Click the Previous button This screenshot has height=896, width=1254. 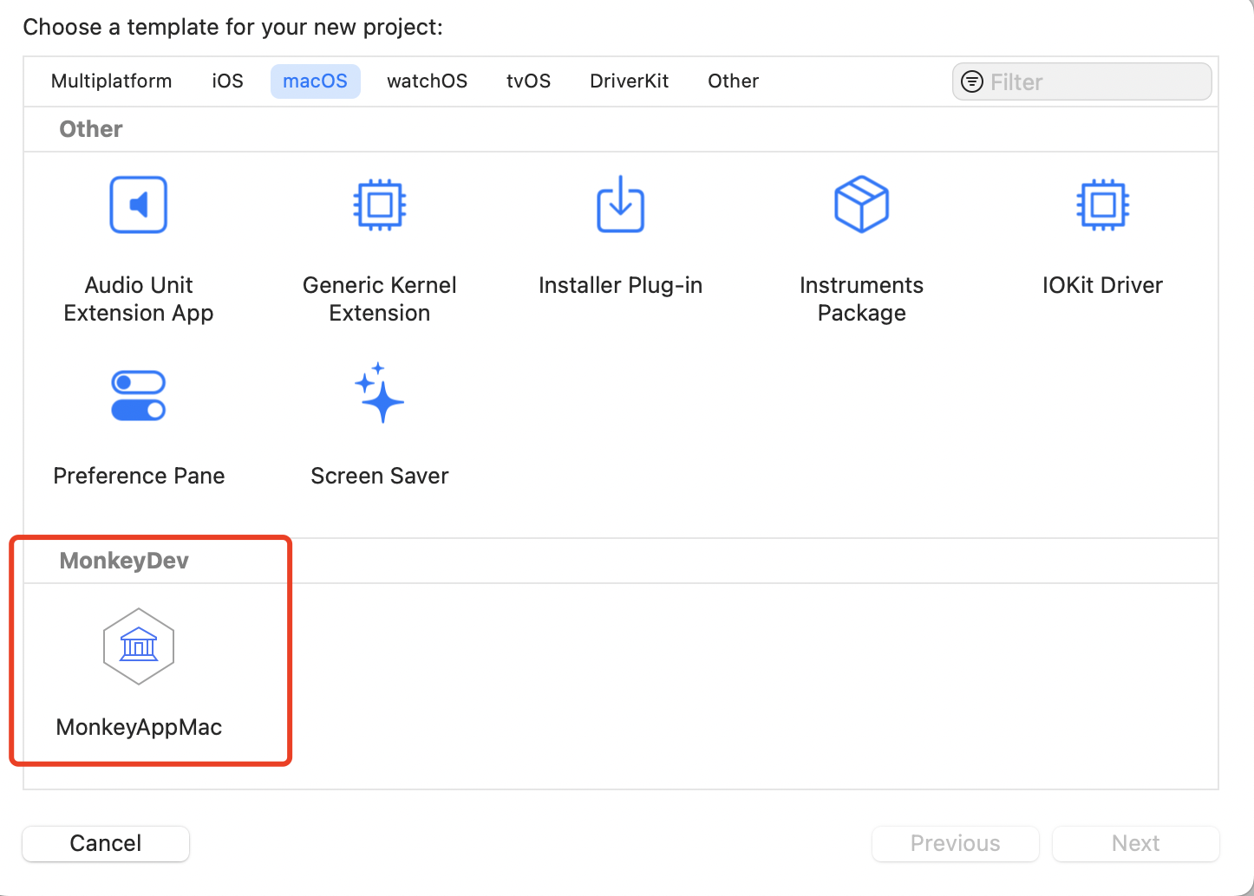955,843
